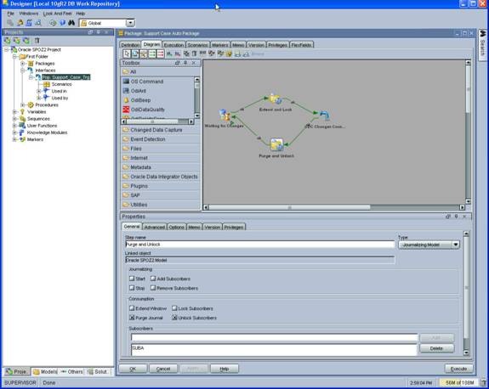Collapse the First Folder tree node
The width and height of the screenshot is (489, 389).
pyautogui.click(x=14, y=56)
